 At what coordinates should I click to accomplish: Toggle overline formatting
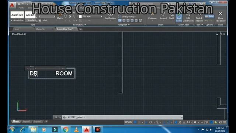coord(70,16)
